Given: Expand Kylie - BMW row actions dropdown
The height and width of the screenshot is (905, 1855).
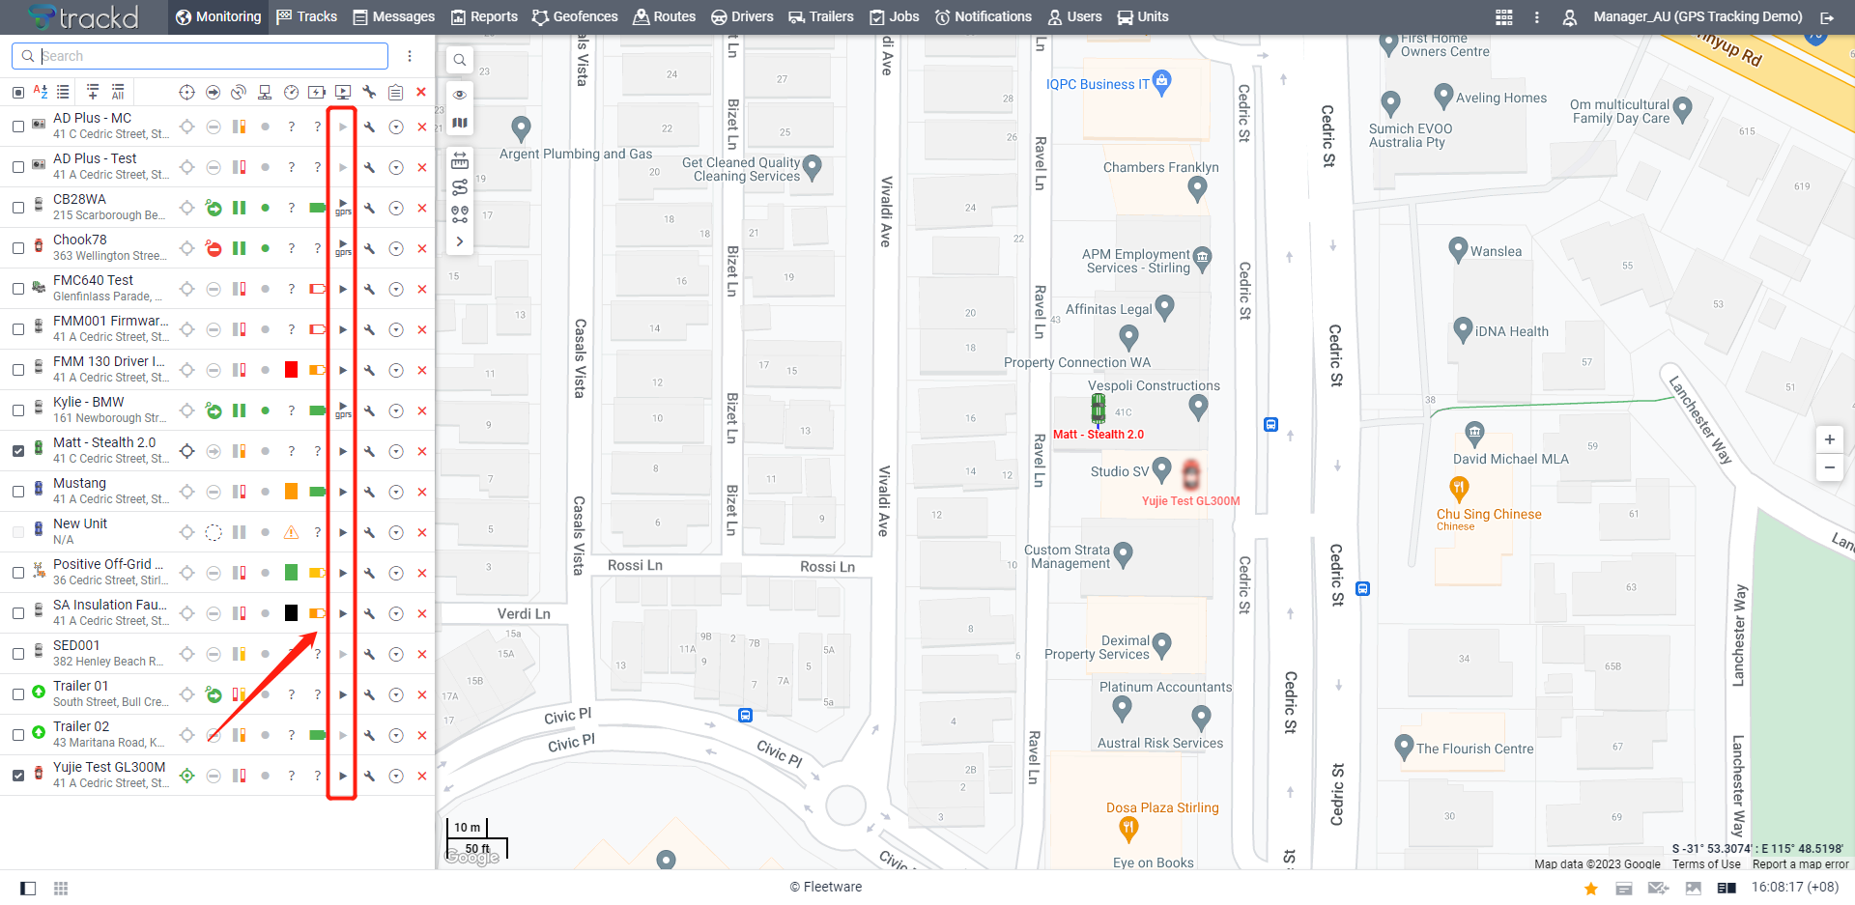Looking at the screenshot, I should (x=396, y=410).
